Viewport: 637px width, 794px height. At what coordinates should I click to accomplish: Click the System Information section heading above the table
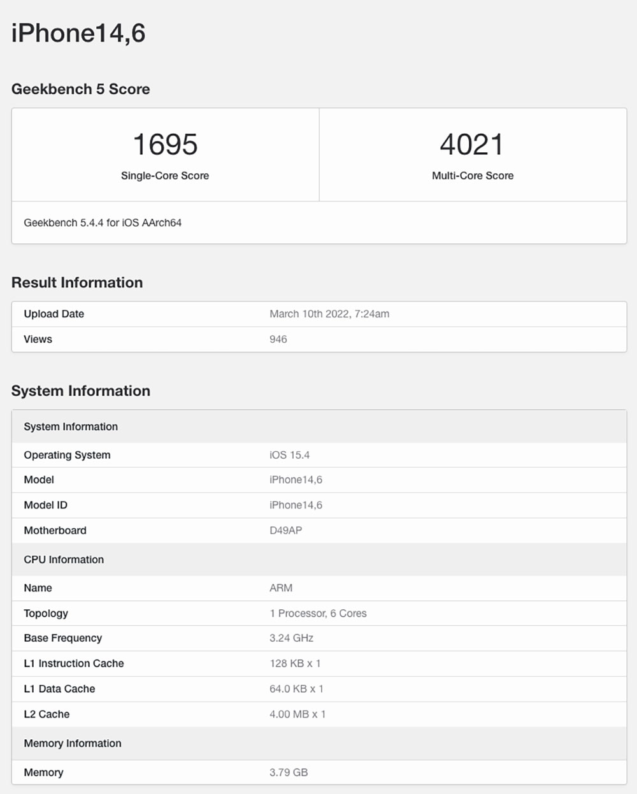tap(81, 391)
